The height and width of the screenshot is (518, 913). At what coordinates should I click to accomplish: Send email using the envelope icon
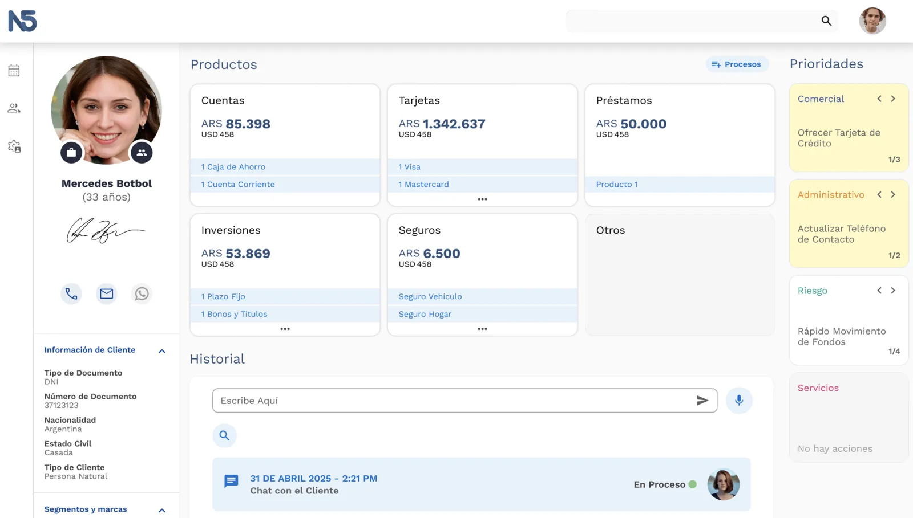[x=107, y=293]
